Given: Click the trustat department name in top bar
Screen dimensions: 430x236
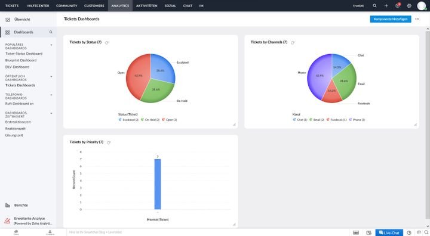Looking at the screenshot, I should [x=358, y=5].
